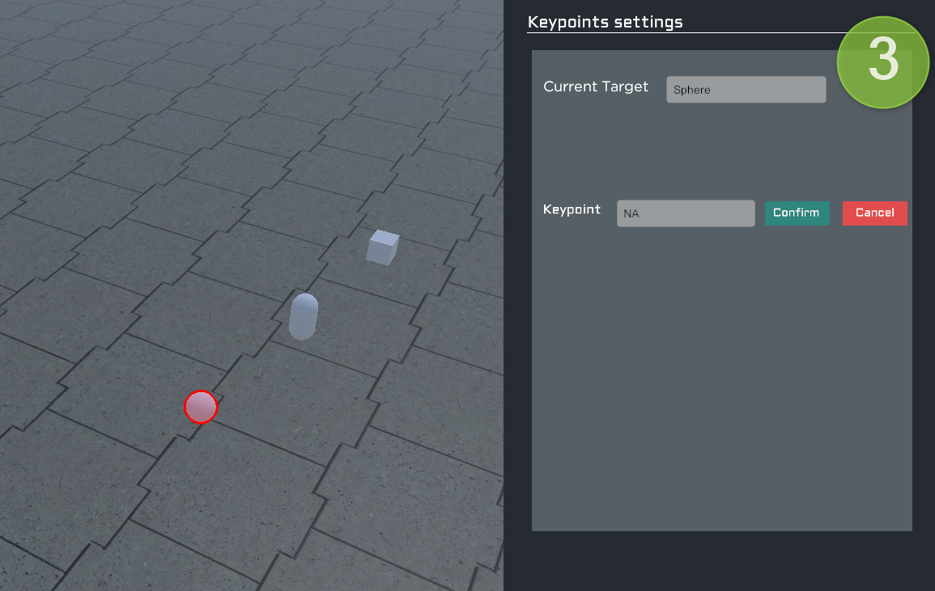Viewport: 935px width, 591px height.
Task: Select the cube object in the scene
Action: click(382, 247)
